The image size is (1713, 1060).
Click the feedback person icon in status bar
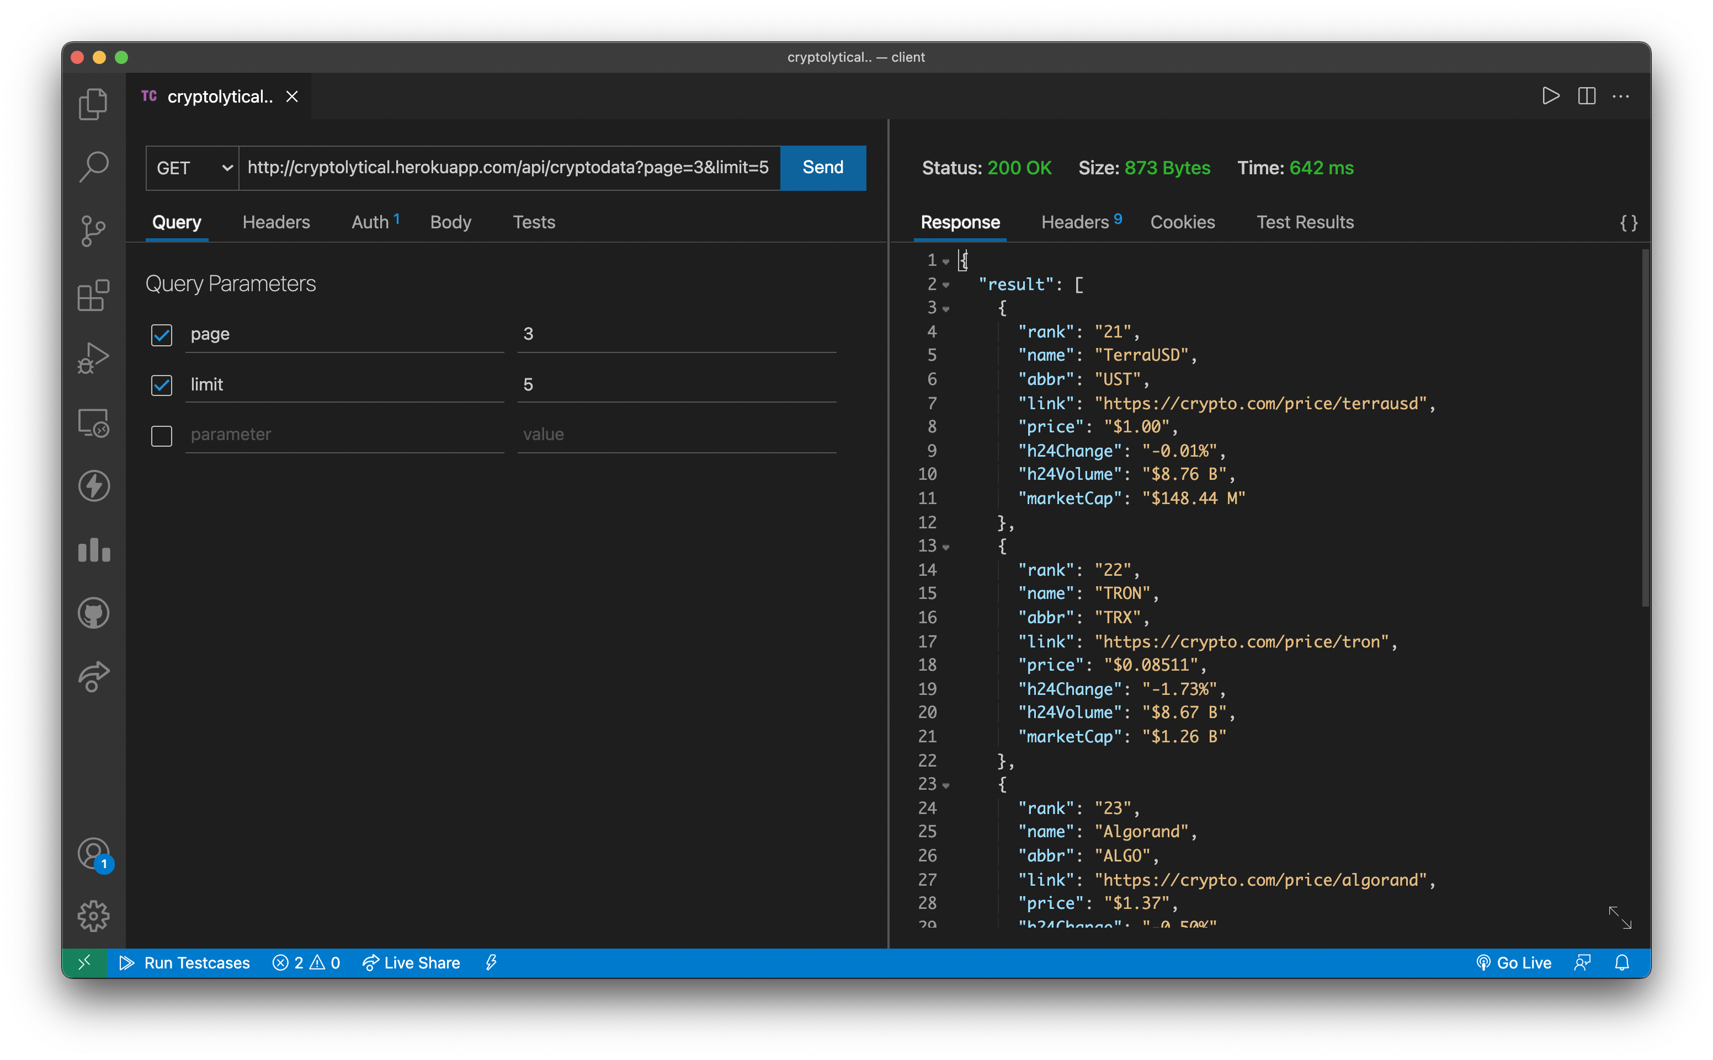point(1583,963)
